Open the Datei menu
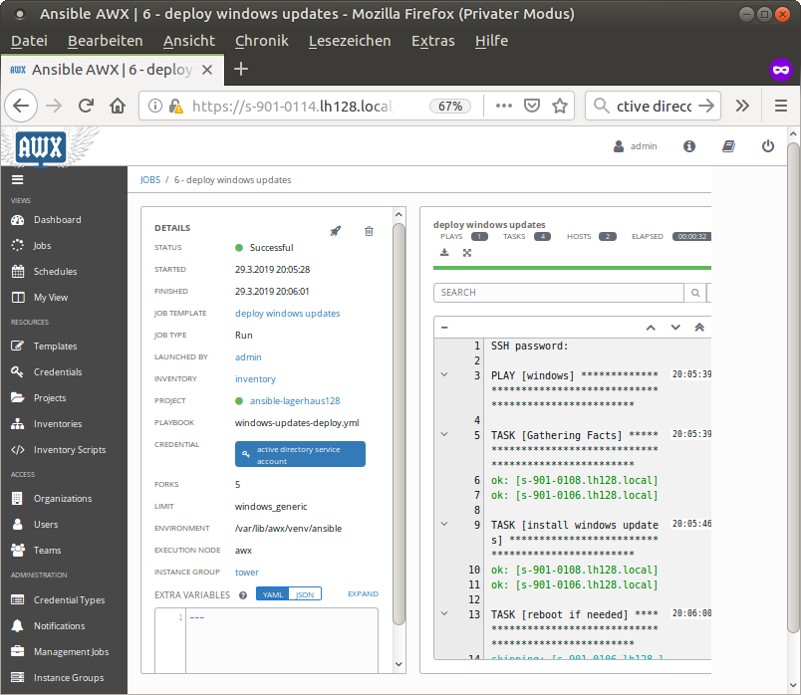The width and height of the screenshot is (801, 695). tap(29, 41)
